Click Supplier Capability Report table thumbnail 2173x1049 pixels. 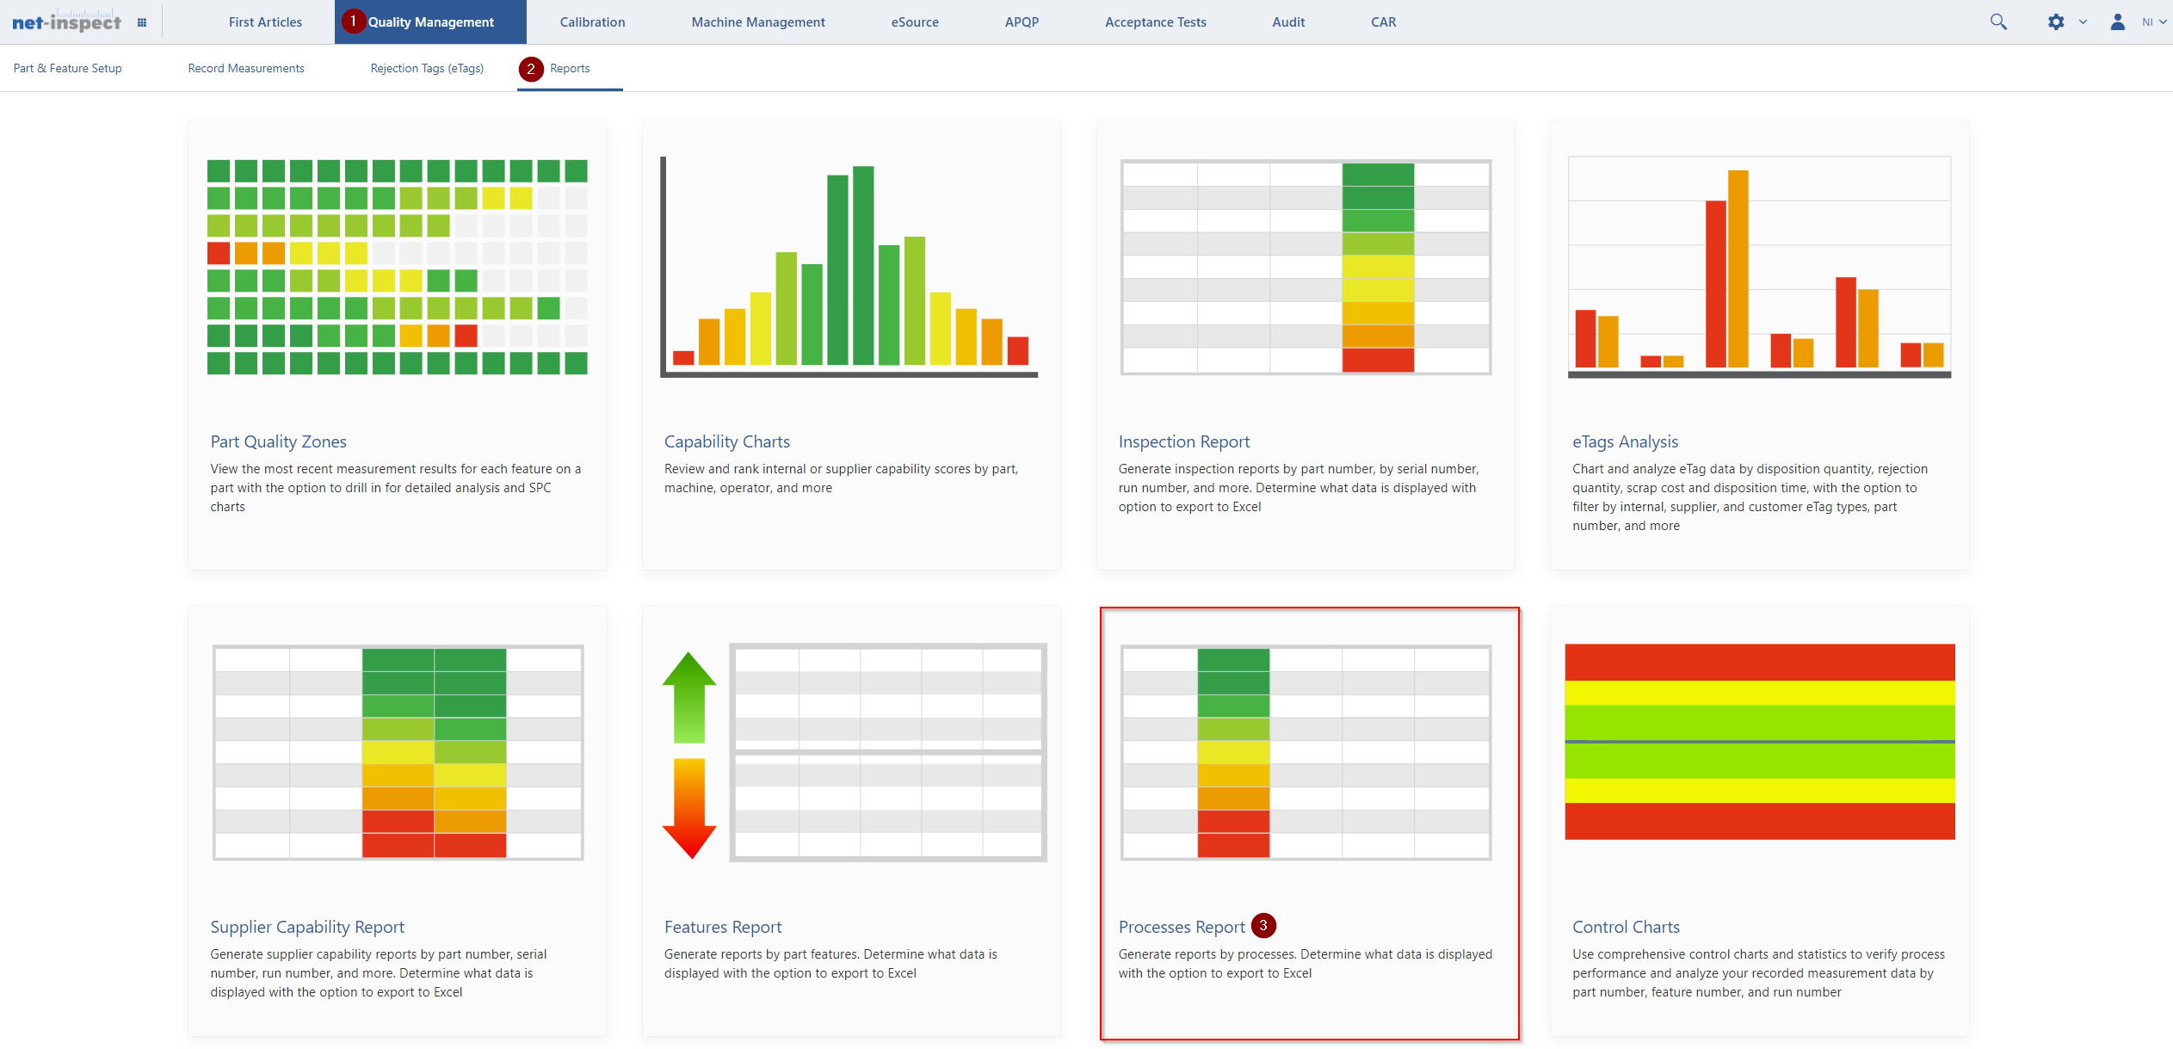[x=398, y=752]
